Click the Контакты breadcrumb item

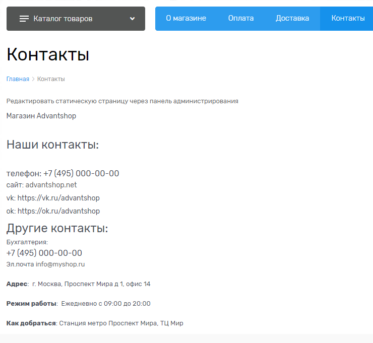pos(51,79)
